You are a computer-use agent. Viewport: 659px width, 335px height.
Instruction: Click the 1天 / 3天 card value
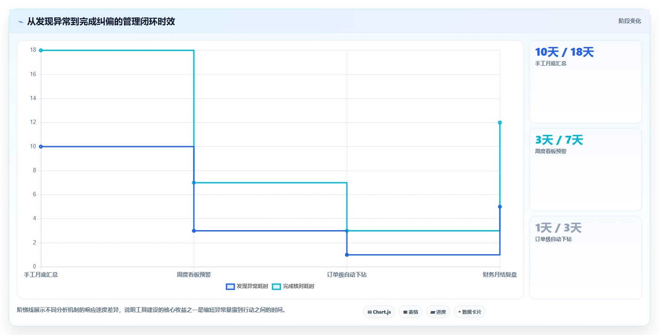[x=558, y=228]
